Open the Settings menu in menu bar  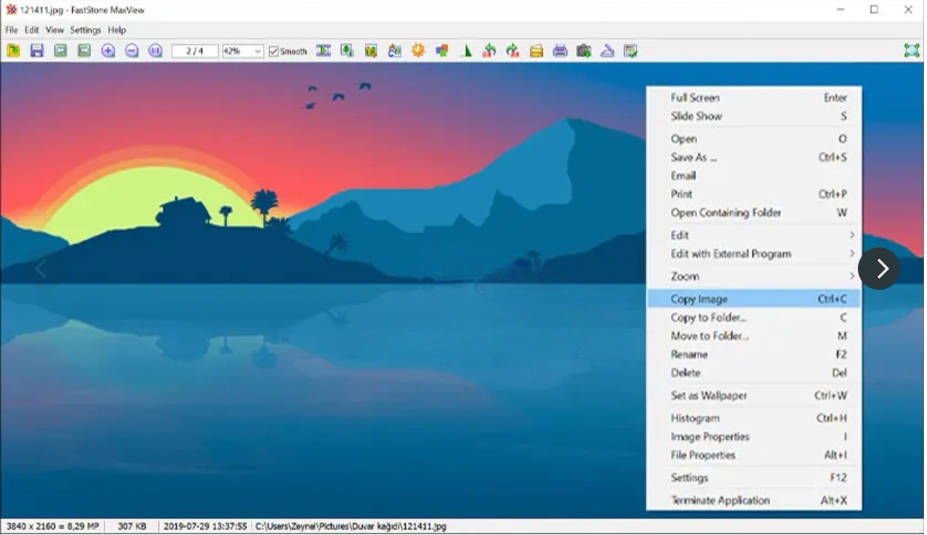tap(85, 30)
